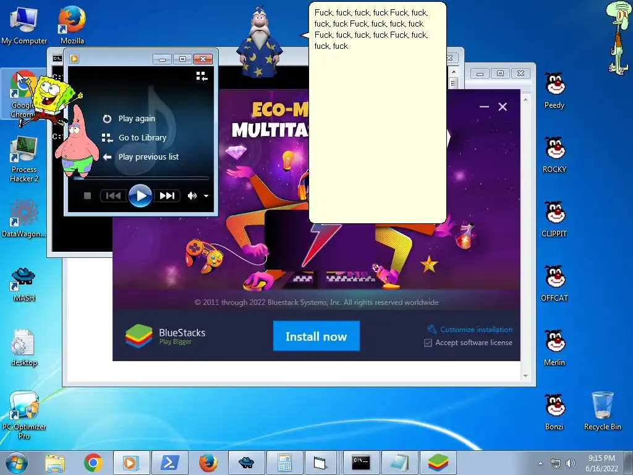Screen dimensions: 633x475
Task: Click the Windows Start button
Action: tap(16, 463)
